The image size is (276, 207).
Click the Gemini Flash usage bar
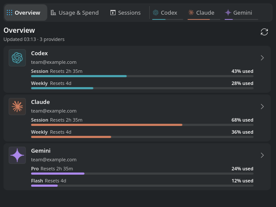click(x=142, y=186)
